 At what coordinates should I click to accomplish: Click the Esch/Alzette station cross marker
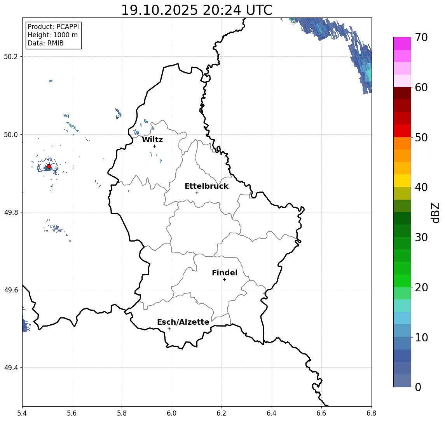pos(169,329)
